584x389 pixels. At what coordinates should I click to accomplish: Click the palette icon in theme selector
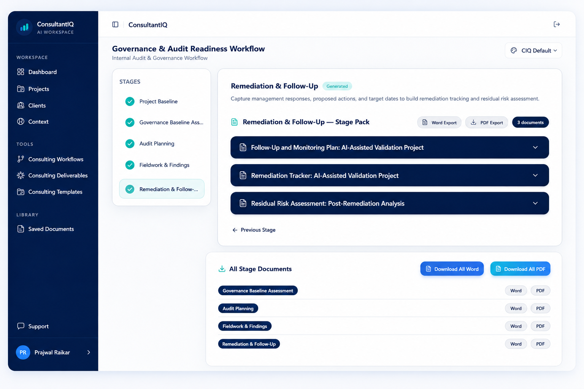coord(514,51)
